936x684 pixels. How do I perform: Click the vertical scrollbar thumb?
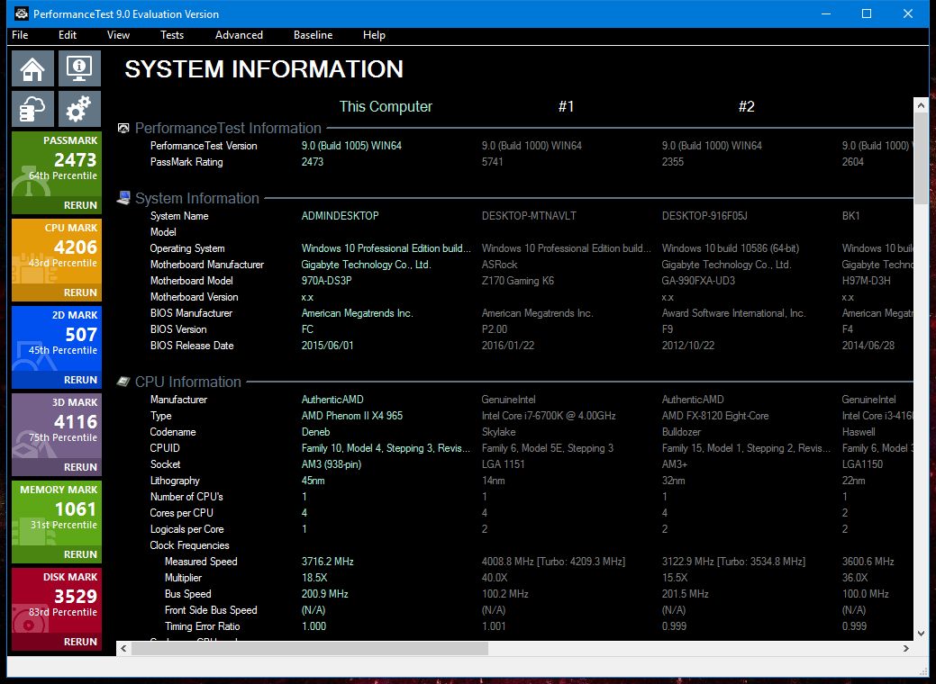point(921,158)
